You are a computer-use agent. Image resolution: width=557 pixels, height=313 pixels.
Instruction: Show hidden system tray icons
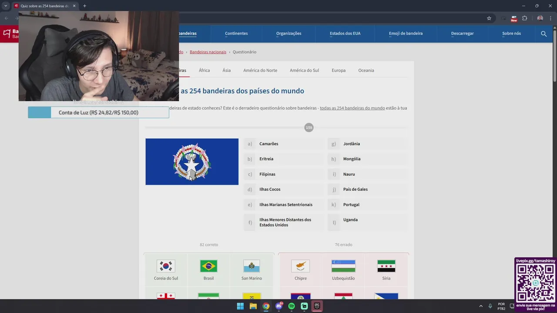coord(481,306)
